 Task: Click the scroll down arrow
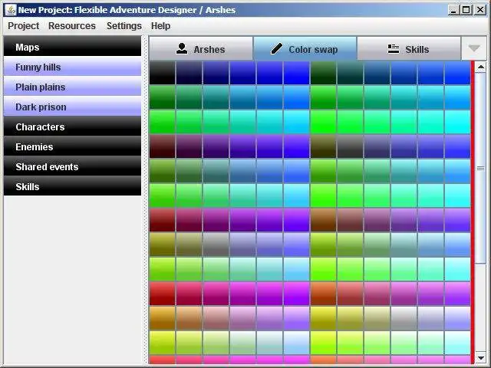(x=481, y=356)
